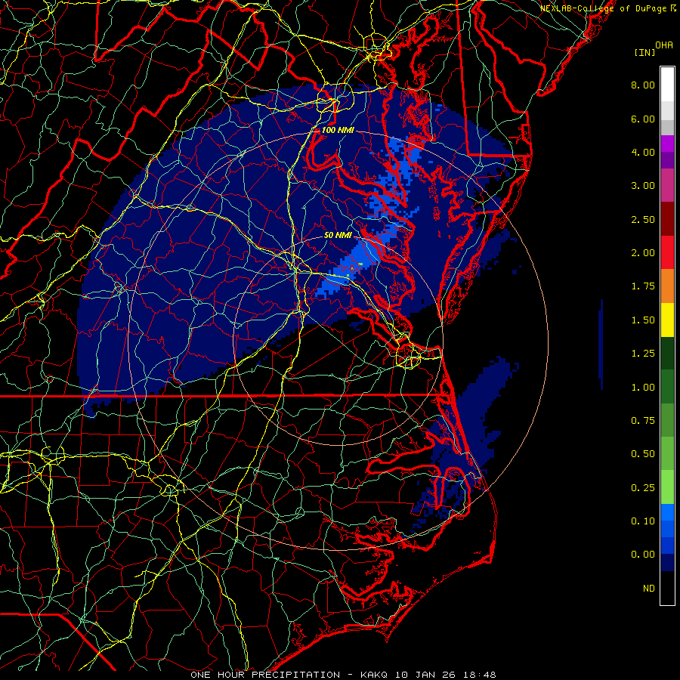680x680 pixels.
Task: Select the white top swatch in color scale
Action: pyautogui.click(x=667, y=85)
